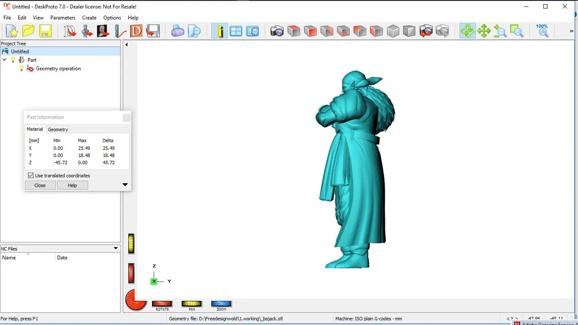Click the camera icon left of the view cubes
Viewport: 578px width, 325px height.
tap(277, 31)
